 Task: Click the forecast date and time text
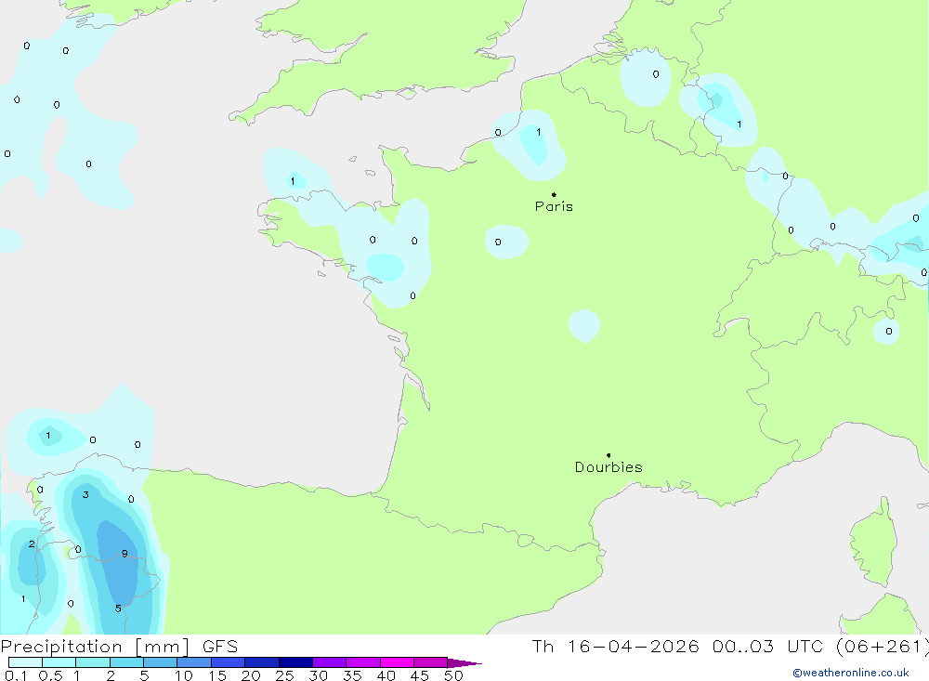pyautogui.click(x=730, y=646)
